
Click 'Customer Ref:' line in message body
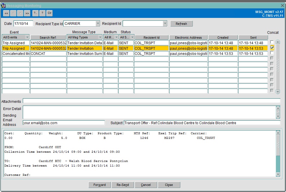click(x=17, y=175)
